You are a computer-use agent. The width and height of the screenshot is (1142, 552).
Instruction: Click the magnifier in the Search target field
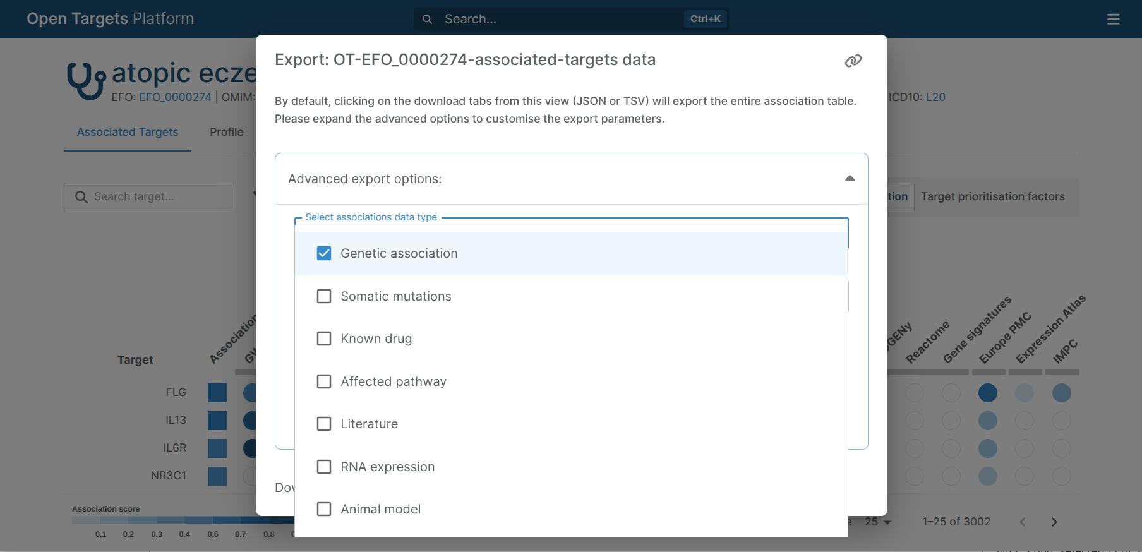81,197
